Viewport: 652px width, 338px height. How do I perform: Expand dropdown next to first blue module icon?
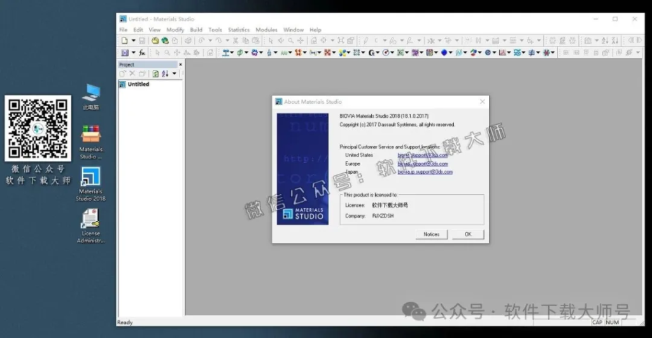(x=232, y=53)
